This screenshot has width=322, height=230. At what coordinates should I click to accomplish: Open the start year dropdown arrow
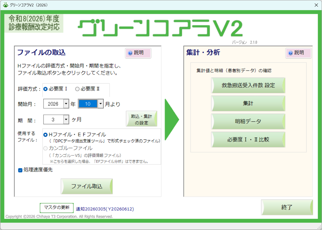pyautogui.click(x=66, y=104)
